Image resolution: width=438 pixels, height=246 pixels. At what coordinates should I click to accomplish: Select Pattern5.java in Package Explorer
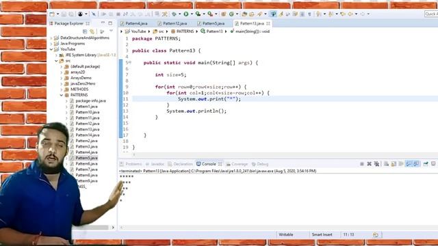86,158
